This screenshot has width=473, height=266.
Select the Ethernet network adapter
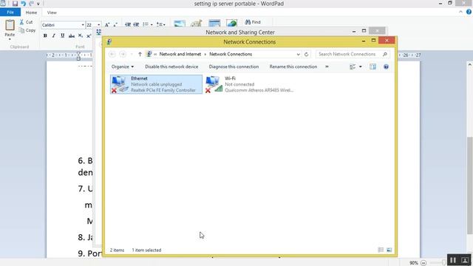pyautogui.click(x=156, y=84)
